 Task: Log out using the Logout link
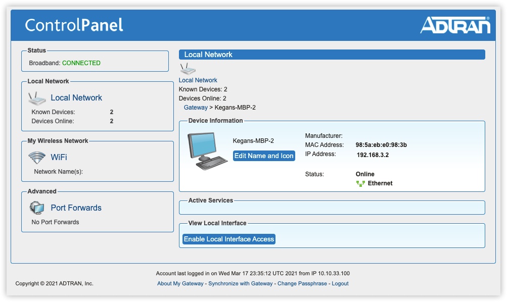[x=340, y=284]
